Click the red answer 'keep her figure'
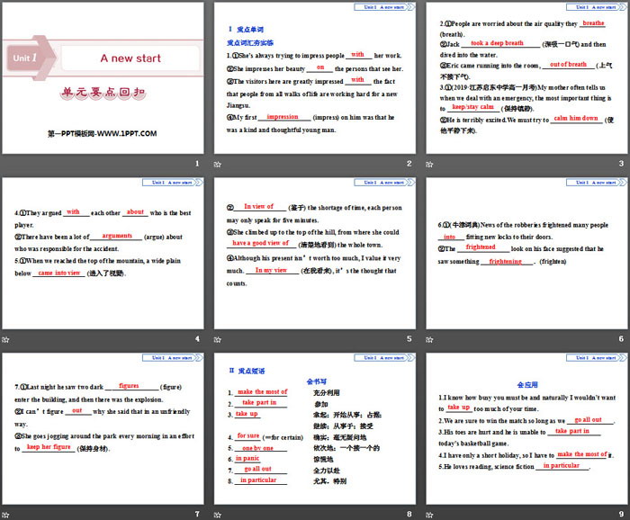 point(49,447)
